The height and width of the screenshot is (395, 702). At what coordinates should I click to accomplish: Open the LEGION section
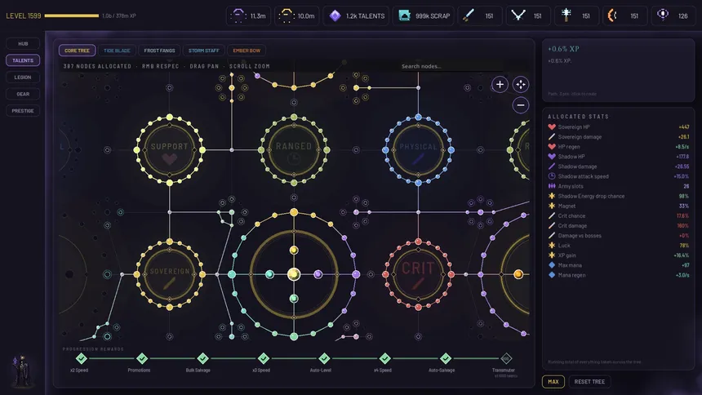(x=23, y=77)
